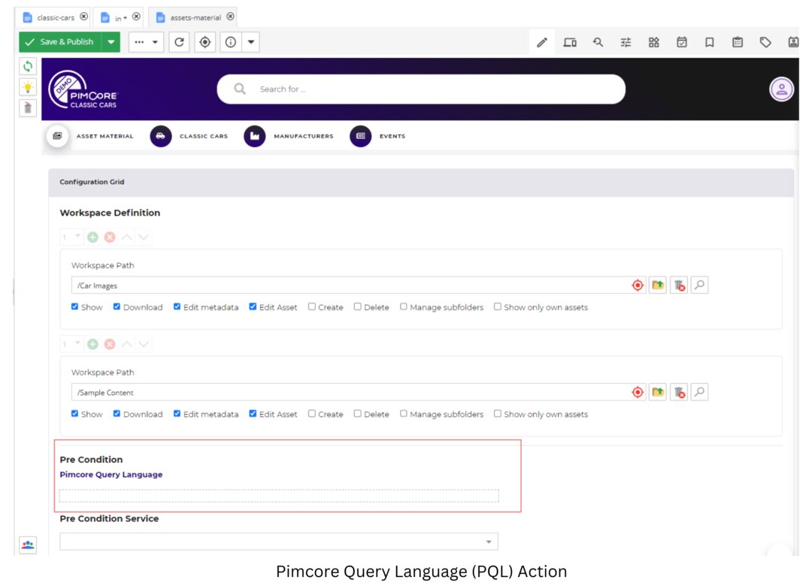
Task: Open the Classic Cars navigation item
Action: [189, 136]
